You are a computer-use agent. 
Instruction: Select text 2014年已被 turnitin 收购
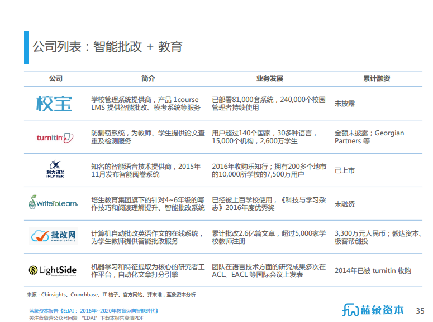[x=373, y=271]
